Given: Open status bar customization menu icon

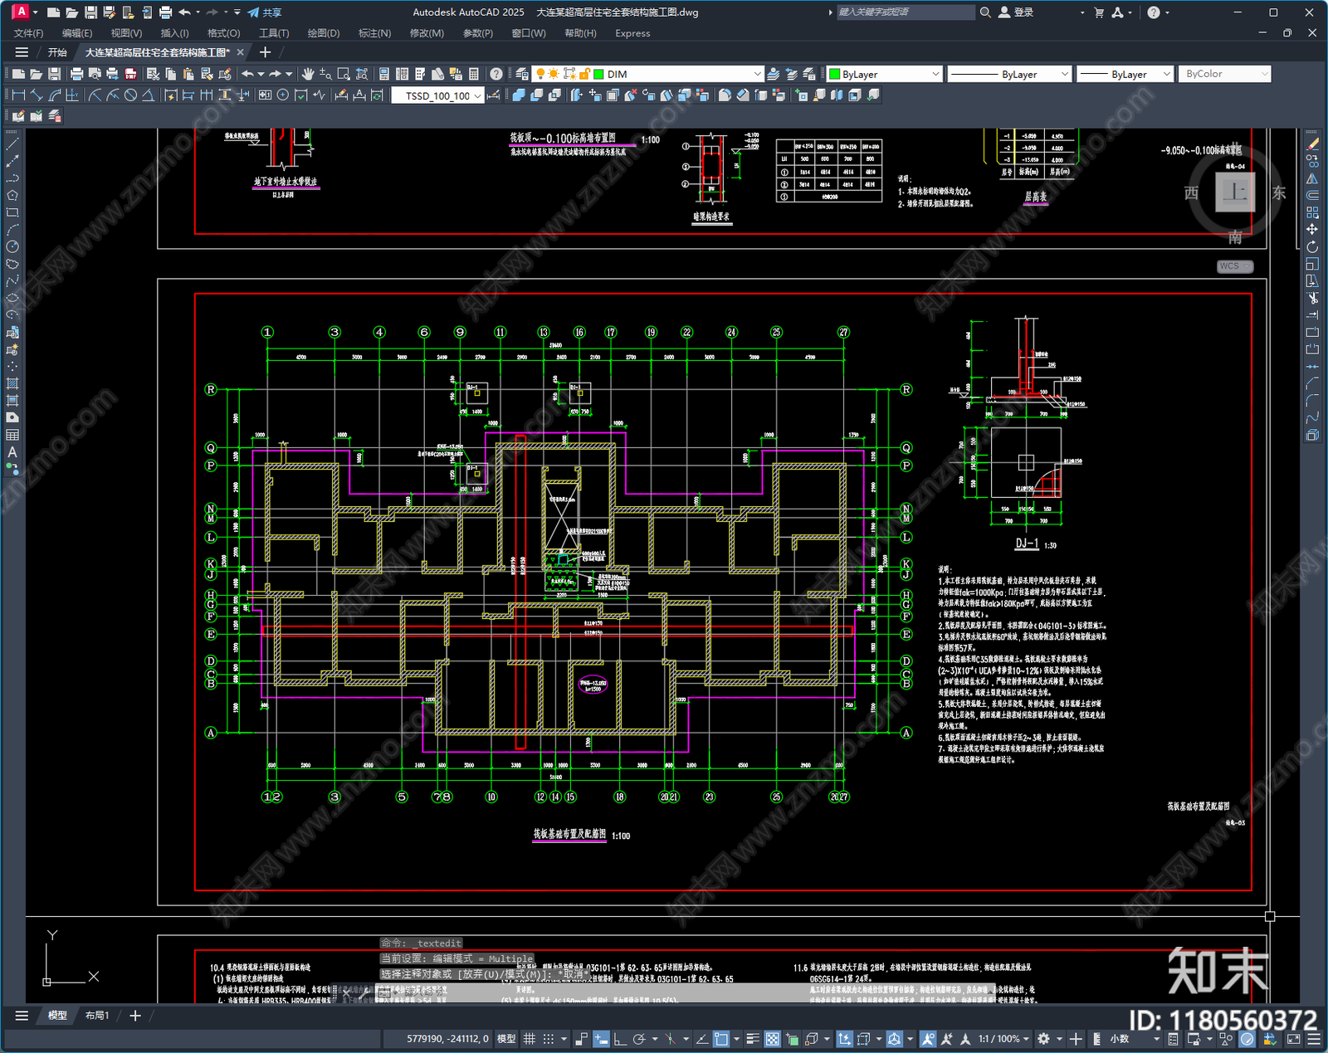Looking at the screenshot, I should 1314,1039.
